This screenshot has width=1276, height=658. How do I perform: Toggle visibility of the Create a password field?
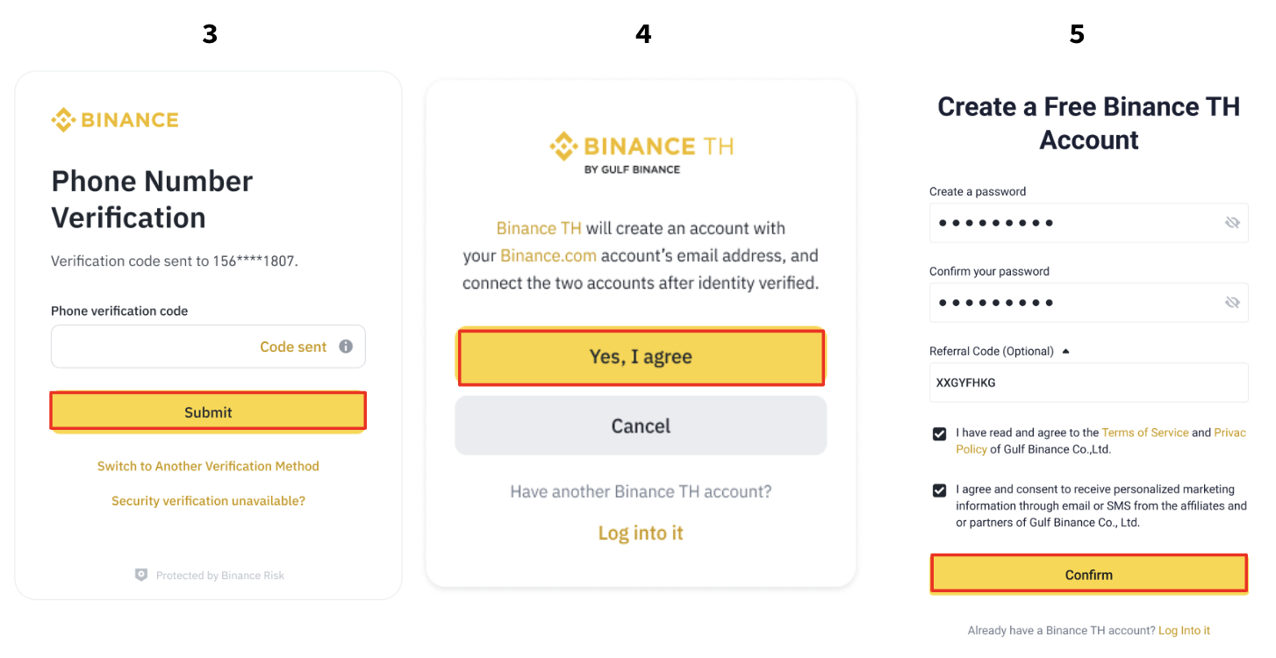(1232, 223)
